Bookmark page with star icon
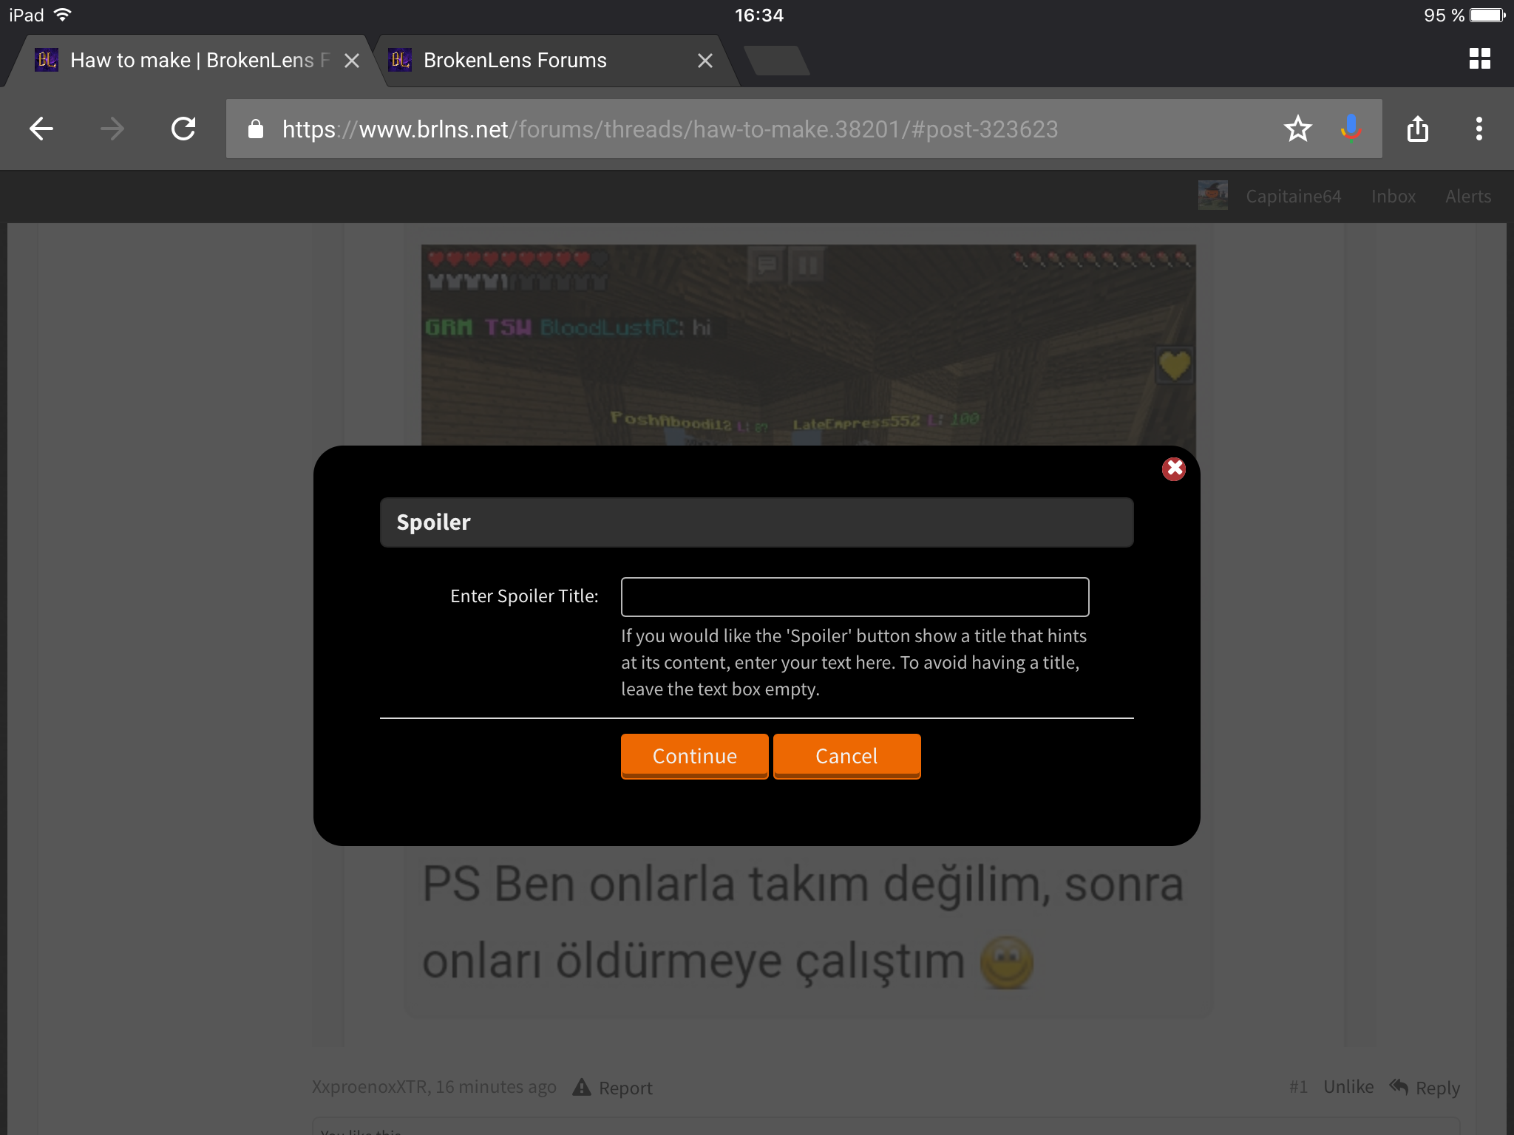 1297,129
